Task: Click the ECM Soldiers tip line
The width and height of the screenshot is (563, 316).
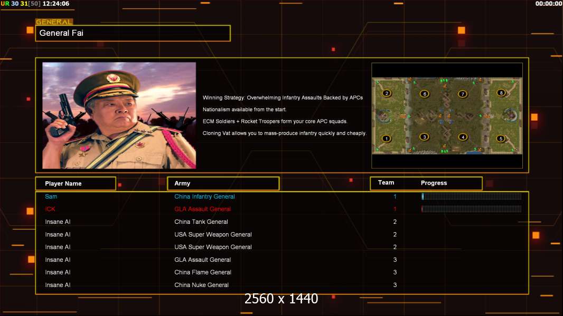Action: pyautogui.click(x=275, y=121)
